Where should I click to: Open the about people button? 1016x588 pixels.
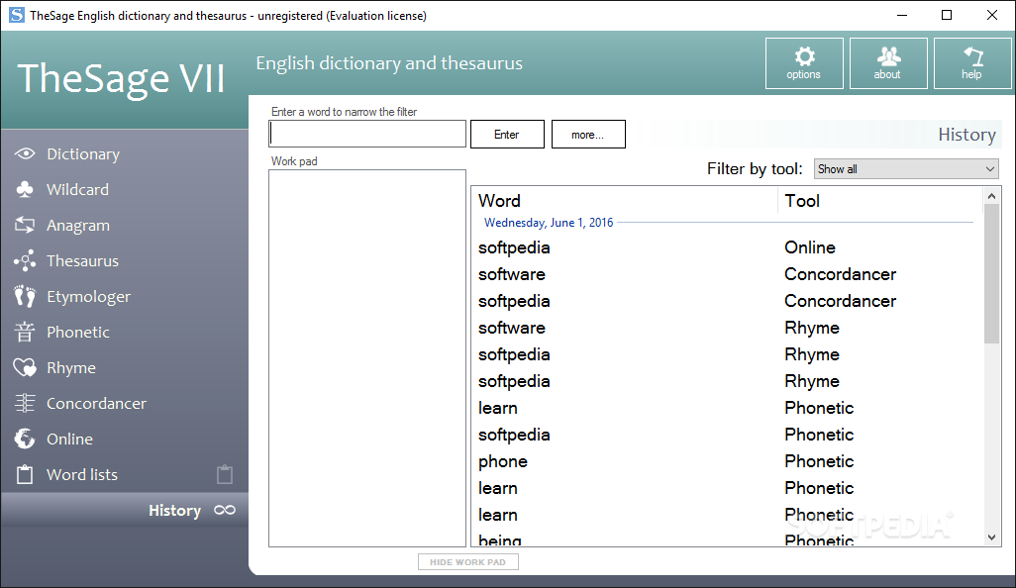[888, 62]
